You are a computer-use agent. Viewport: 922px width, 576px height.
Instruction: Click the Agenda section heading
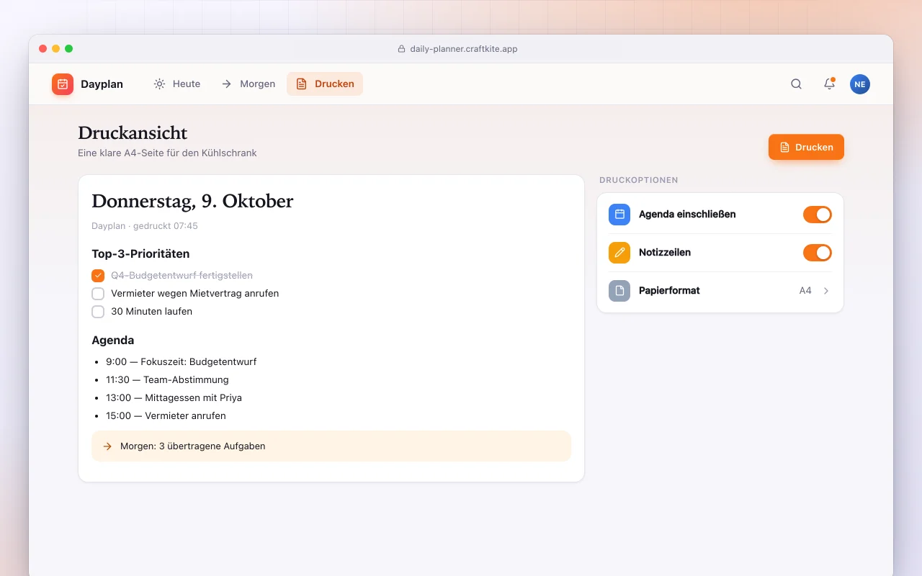click(113, 341)
